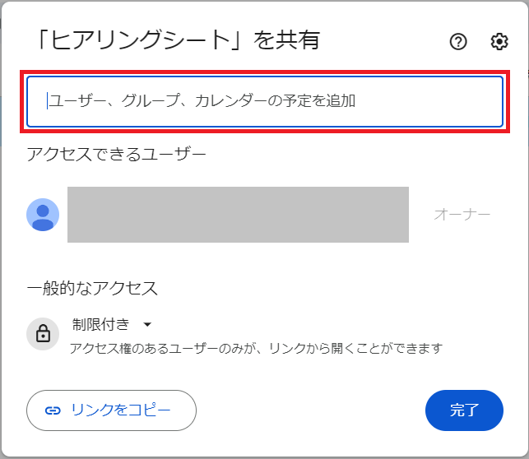The height and width of the screenshot is (459, 529).
Task: Click the アクセスできるユーザー heading
Action: coord(116,154)
